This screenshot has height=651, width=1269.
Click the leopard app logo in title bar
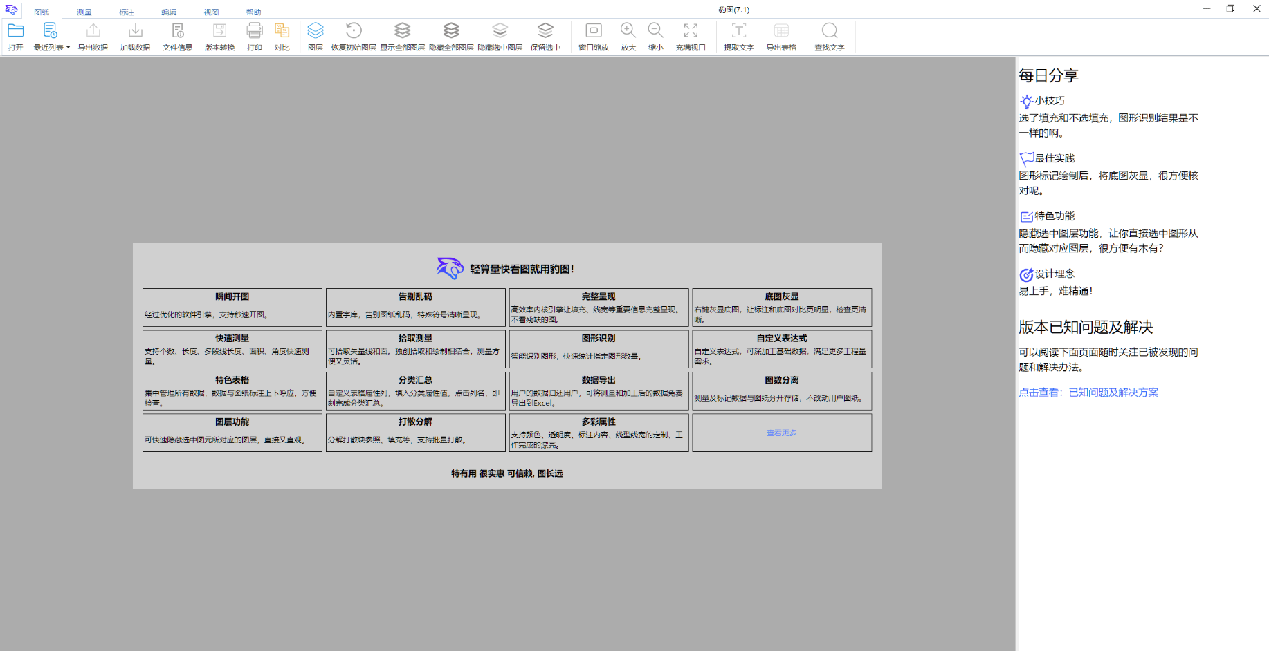point(11,10)
